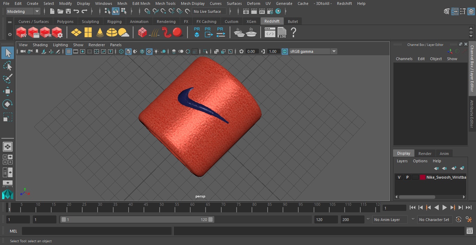Click the MEL command input field
The width and height of the screenshot is (476, 245).
(x=97, y=231)
